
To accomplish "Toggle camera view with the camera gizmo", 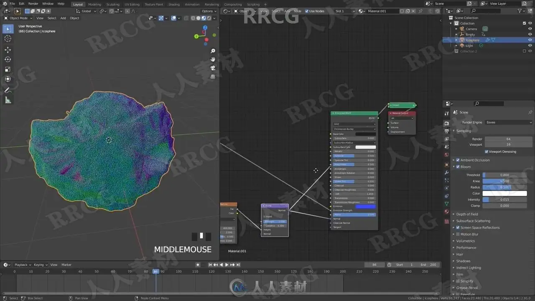I will [x=213, y=68].
